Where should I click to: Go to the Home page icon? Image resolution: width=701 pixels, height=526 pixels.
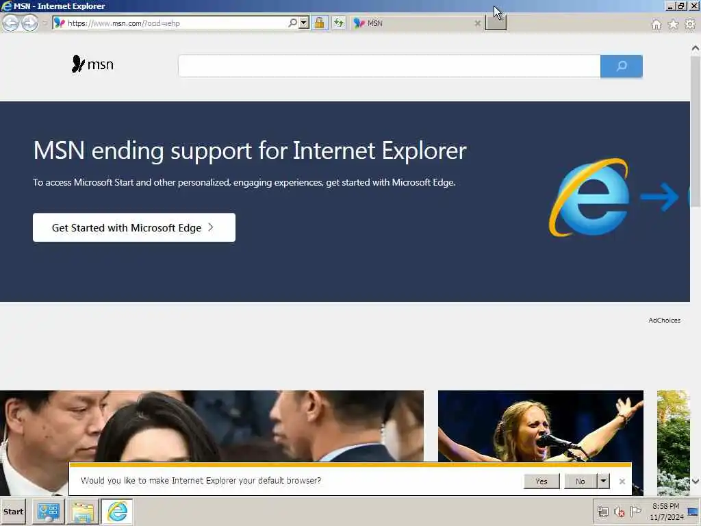[656, 25]
